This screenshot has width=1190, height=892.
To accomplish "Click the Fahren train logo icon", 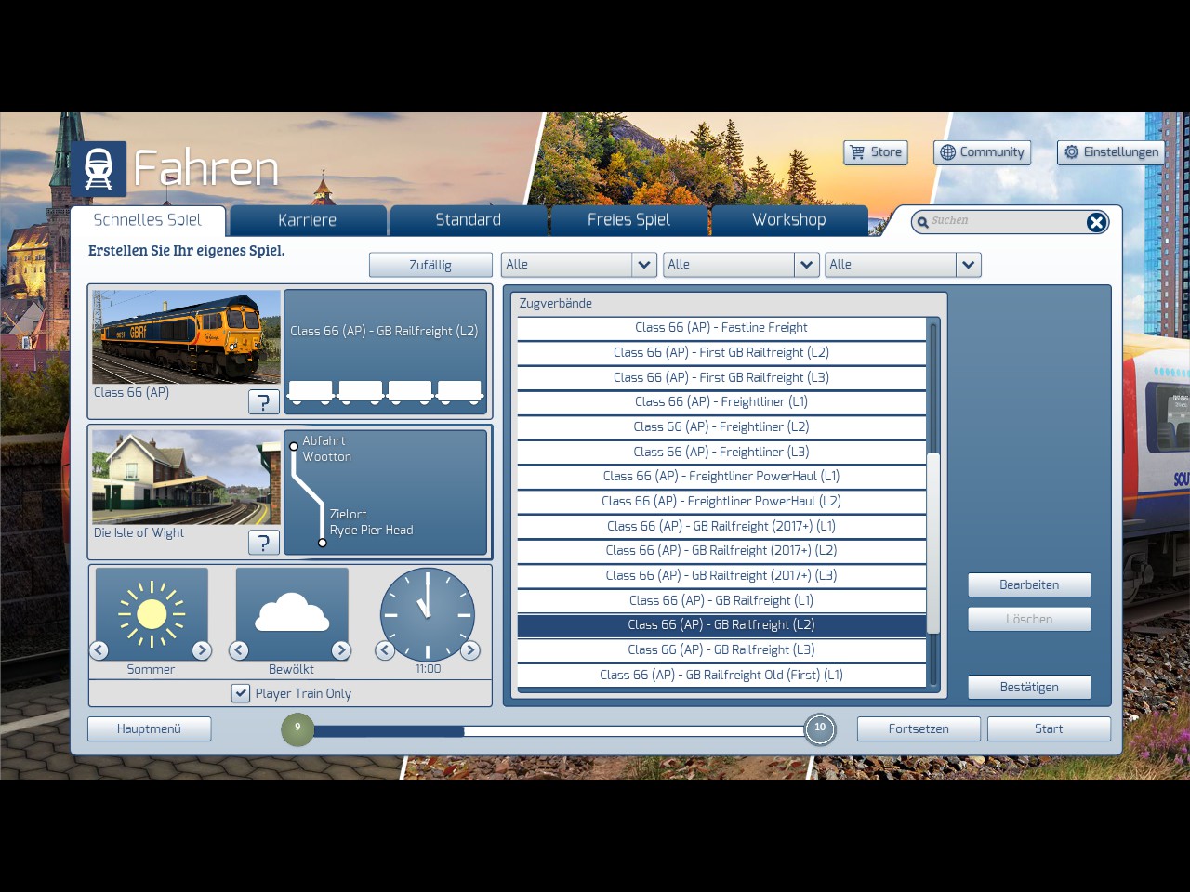I will coord(99,169).
